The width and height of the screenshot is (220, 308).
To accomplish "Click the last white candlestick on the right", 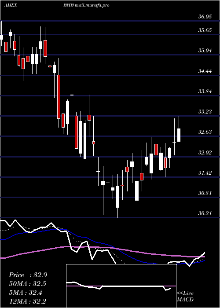I will click(x=179, y=135).
